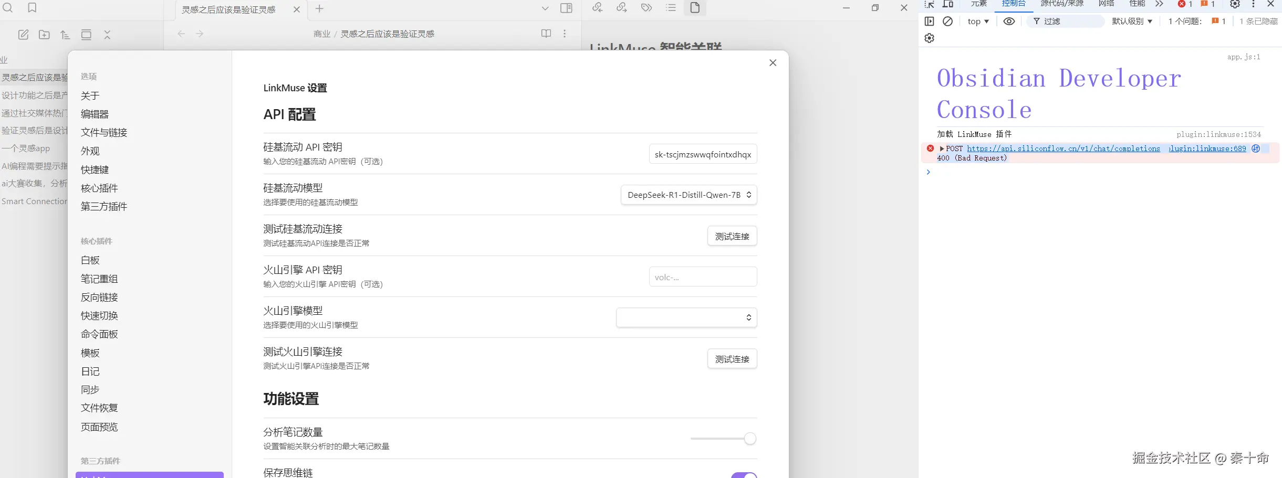The height and width of the screenshot is (478, 1282).
Task: Change the file sort order icon
Action: click(x=65, y=35)
